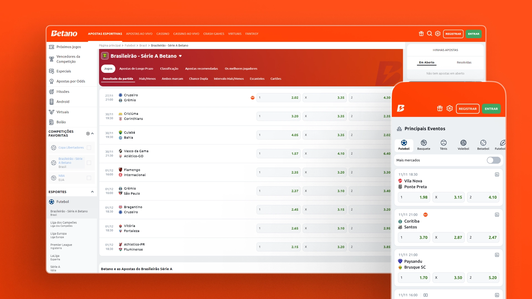The image size is (532, 299).
Task: Bet on Paysandu draw at 3.50
Action: click(448, 277)
